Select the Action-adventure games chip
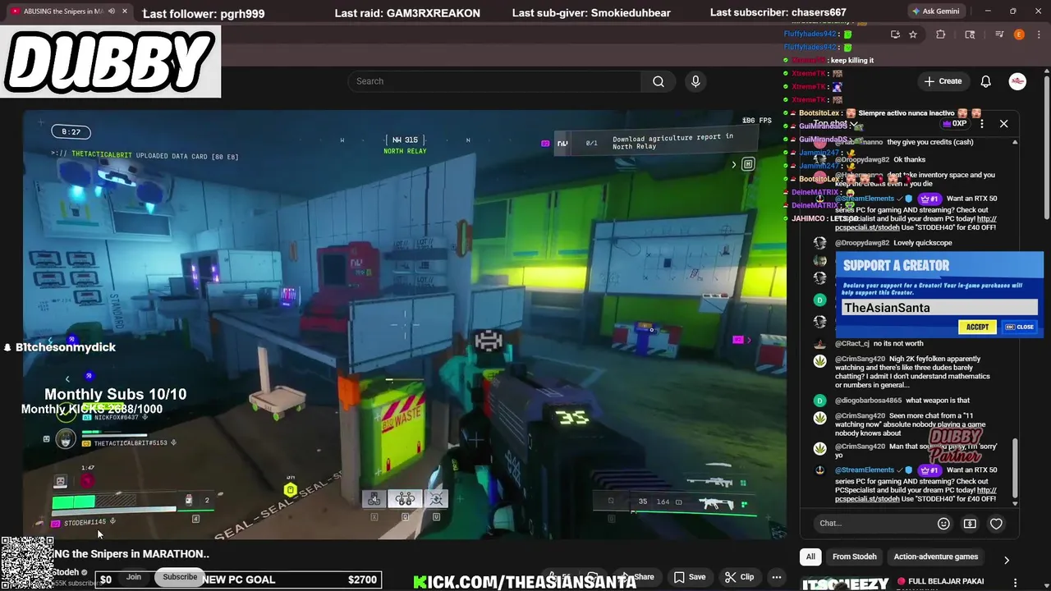 (936, 557)
